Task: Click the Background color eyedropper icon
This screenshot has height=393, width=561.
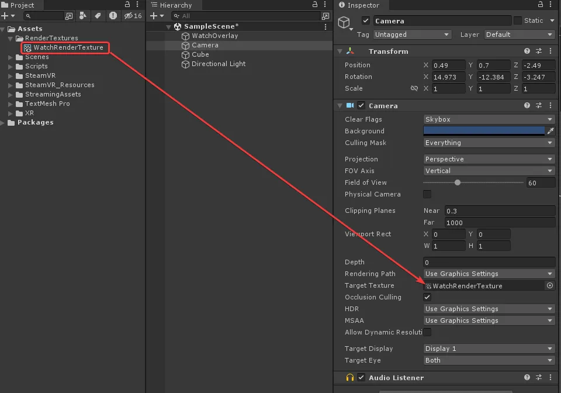Action: 550,131
